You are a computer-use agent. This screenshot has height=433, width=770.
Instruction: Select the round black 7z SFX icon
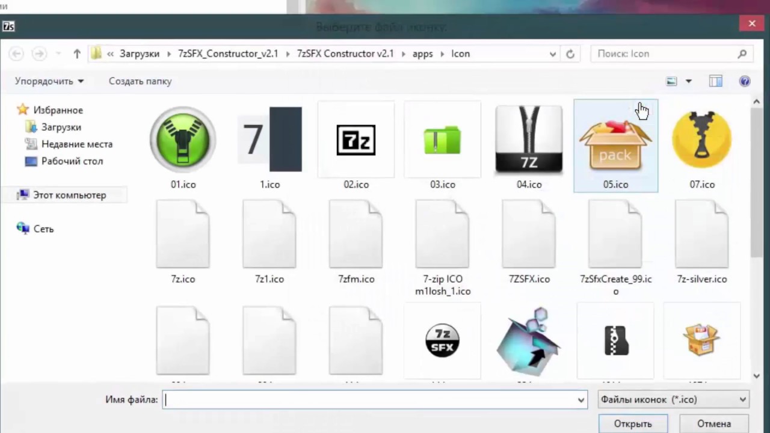(443, 340)
